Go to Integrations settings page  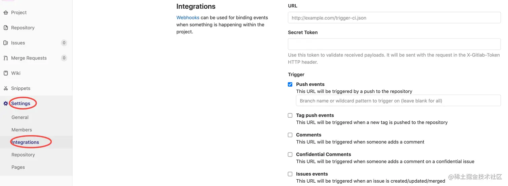[26, 142]
